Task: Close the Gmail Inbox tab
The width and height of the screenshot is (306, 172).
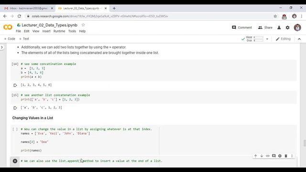Action: coord(52,9)
